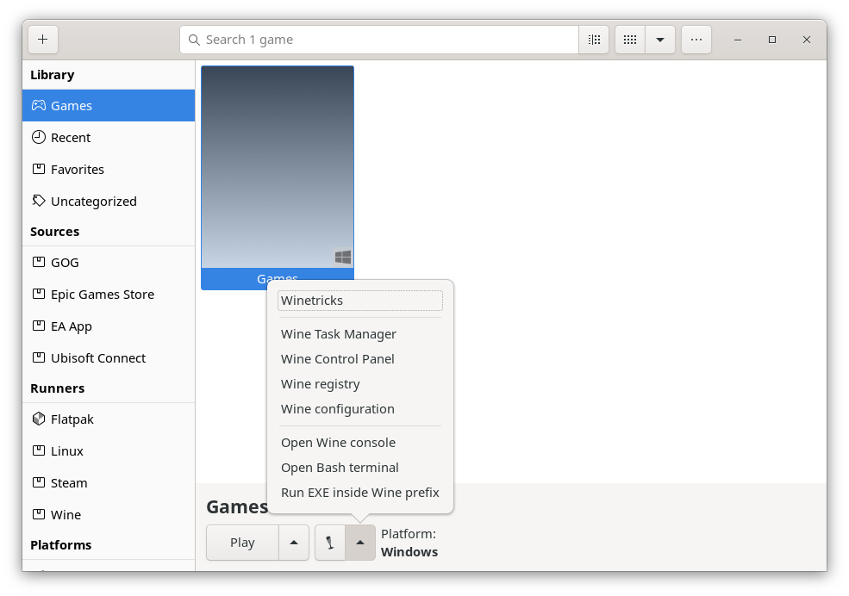Choose Wine Task Manager

[x=360, y=334]
